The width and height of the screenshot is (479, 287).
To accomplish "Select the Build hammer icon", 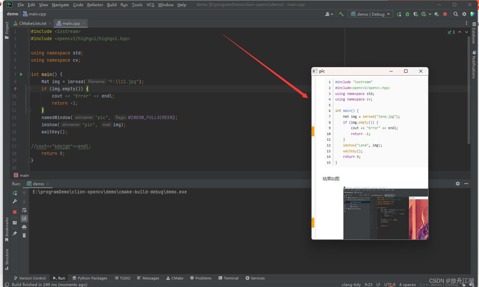I will (x=341, y=14).
